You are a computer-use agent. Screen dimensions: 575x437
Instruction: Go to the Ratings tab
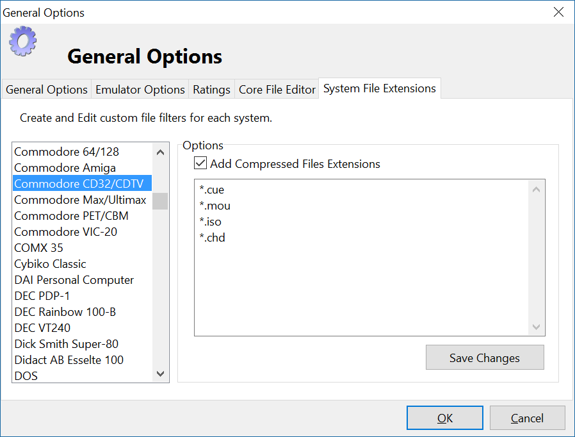click(x=211, y=90)
